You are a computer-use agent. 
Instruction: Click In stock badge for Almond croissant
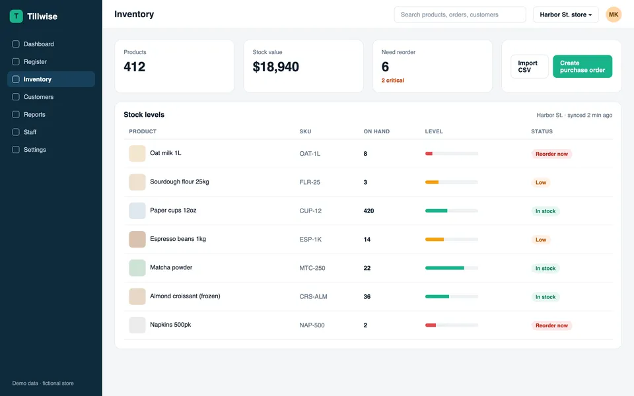546,297
